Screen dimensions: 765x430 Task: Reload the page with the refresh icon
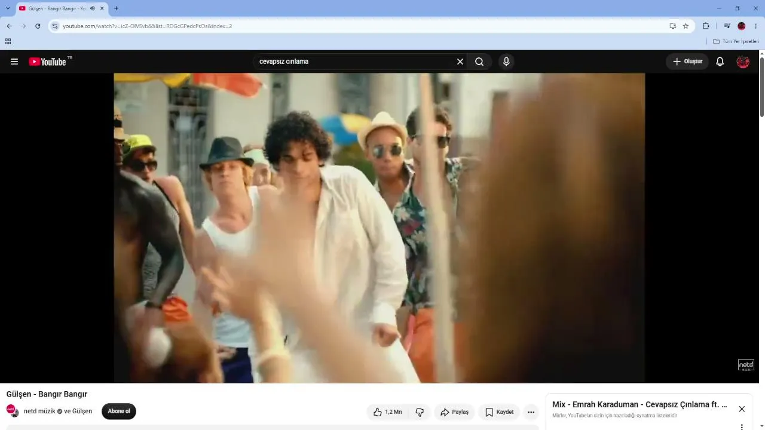38,26
